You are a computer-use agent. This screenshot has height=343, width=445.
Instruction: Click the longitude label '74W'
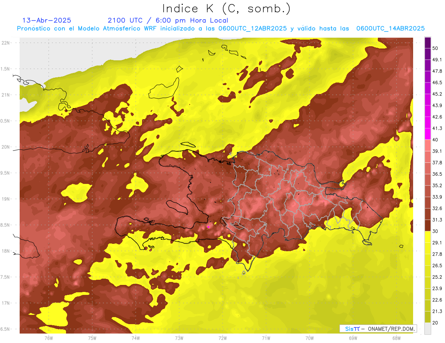136,338
